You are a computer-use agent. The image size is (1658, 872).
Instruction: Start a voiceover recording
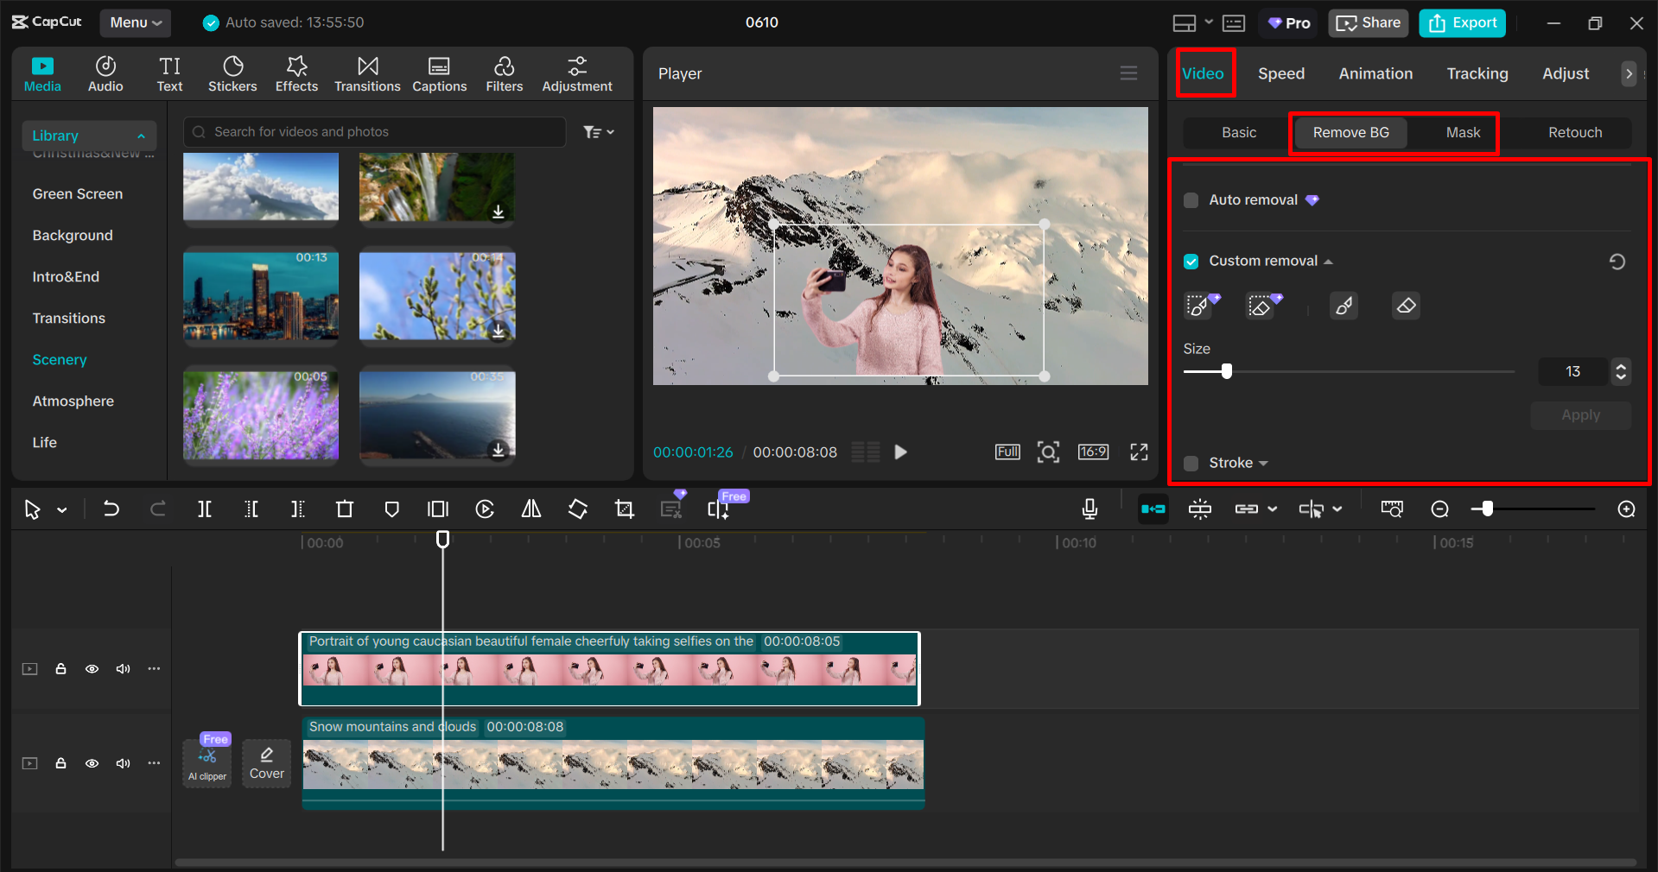click(1089, 509)
